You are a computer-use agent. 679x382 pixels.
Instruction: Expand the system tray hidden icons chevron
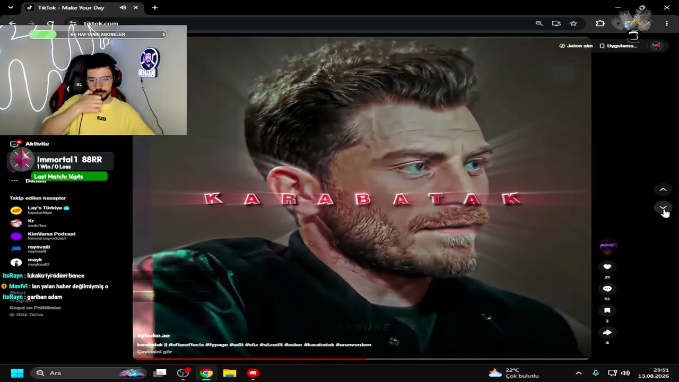(578, 373)
